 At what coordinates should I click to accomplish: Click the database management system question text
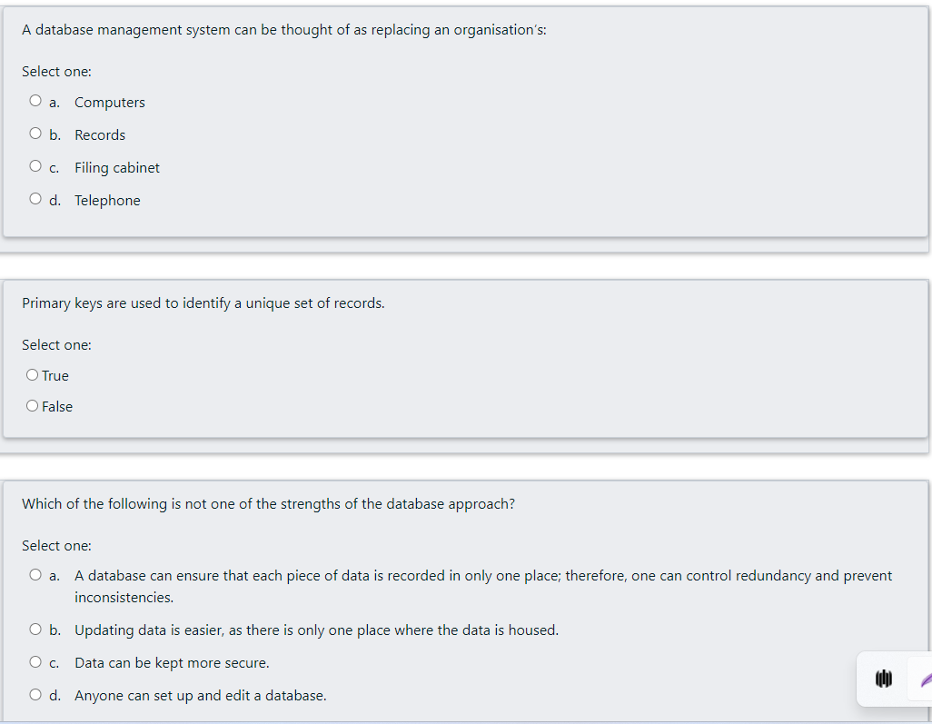(284, 30)
